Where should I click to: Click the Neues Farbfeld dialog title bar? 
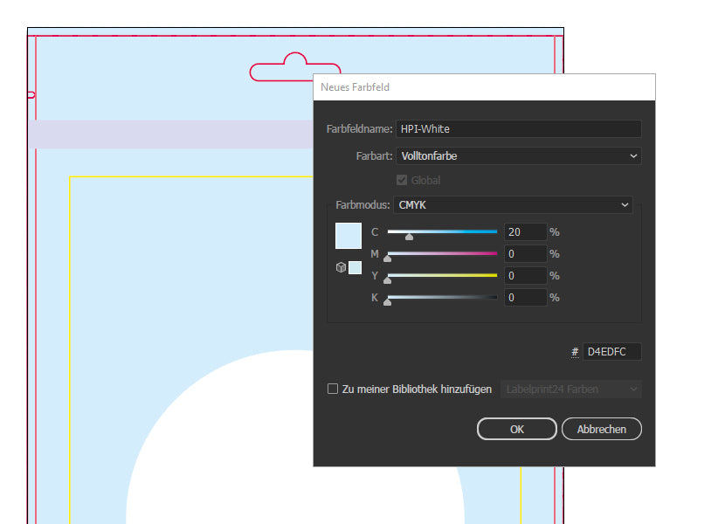tap(484, 87)
